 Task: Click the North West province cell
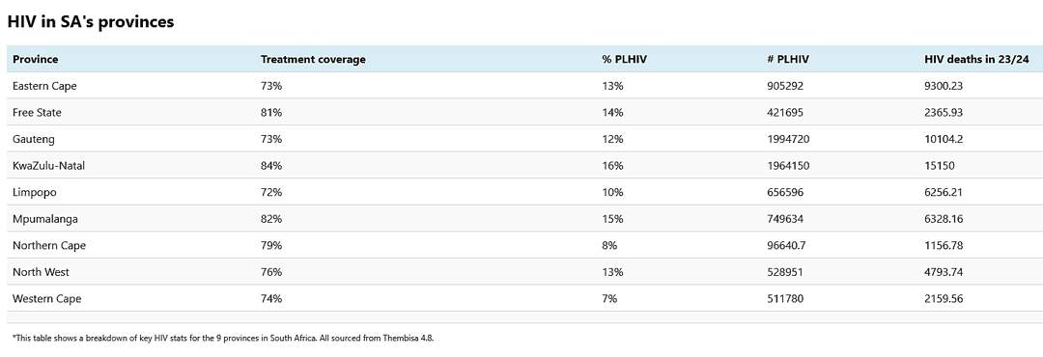[41, 272]
